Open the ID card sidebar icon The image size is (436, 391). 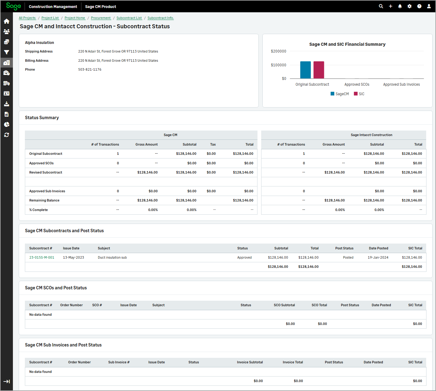point(6,93)
